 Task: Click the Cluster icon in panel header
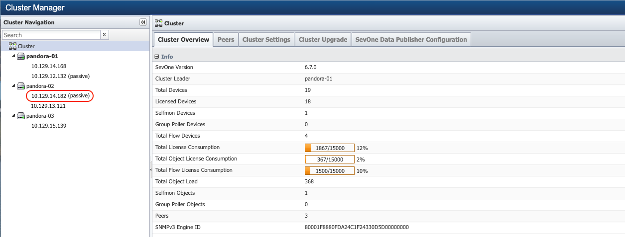tap(159, 23)
